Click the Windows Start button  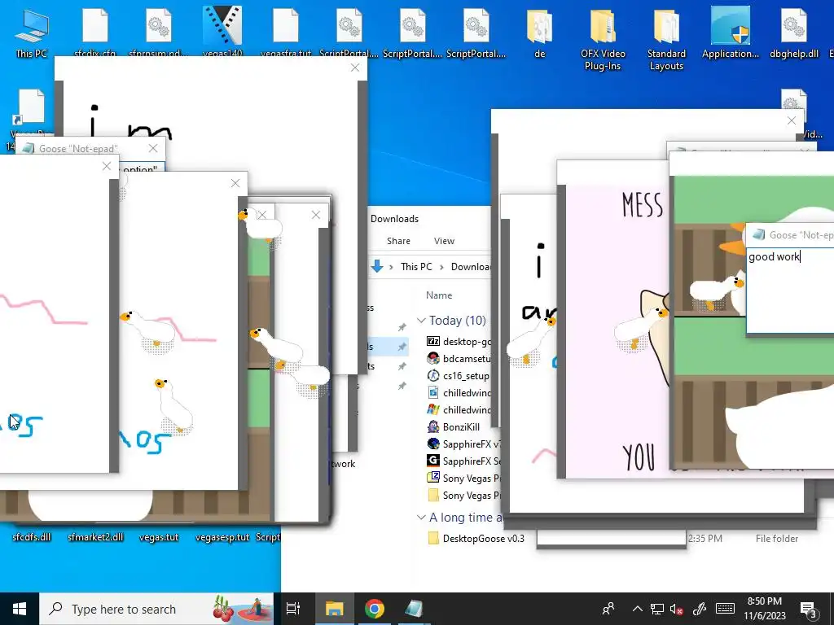point(20,609)
